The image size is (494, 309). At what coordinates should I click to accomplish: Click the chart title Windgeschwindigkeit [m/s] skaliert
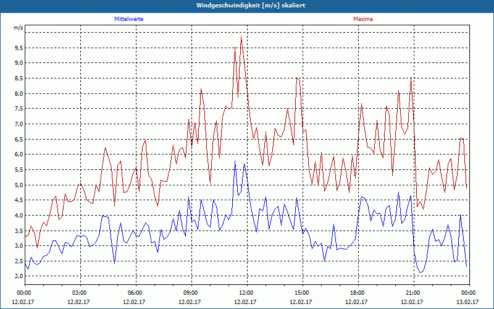click(251, 6)
